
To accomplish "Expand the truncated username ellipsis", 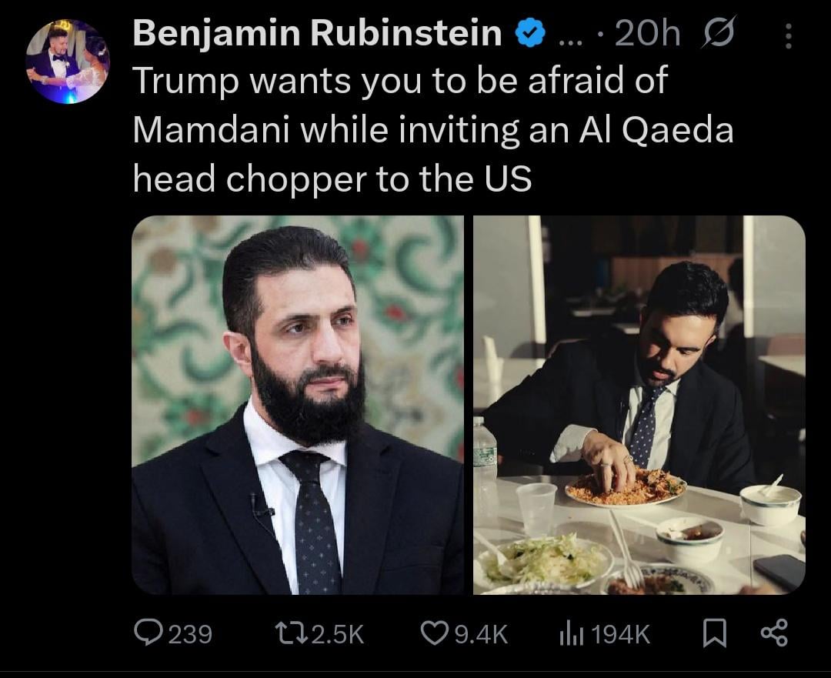I will point(572,38).
